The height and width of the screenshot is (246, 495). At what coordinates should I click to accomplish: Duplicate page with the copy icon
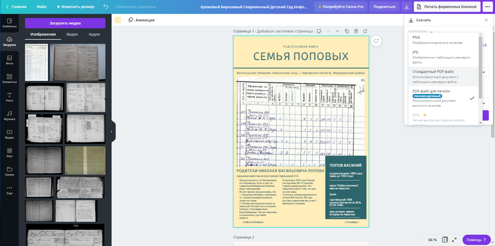pos(346,31)
